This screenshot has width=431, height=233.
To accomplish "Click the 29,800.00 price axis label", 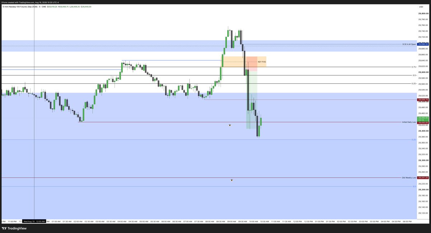I will [423, 14].
